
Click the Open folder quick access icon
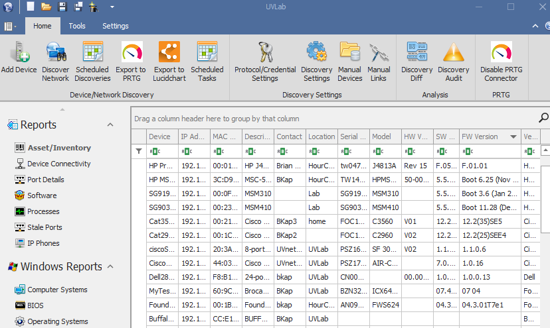(46, 7)
